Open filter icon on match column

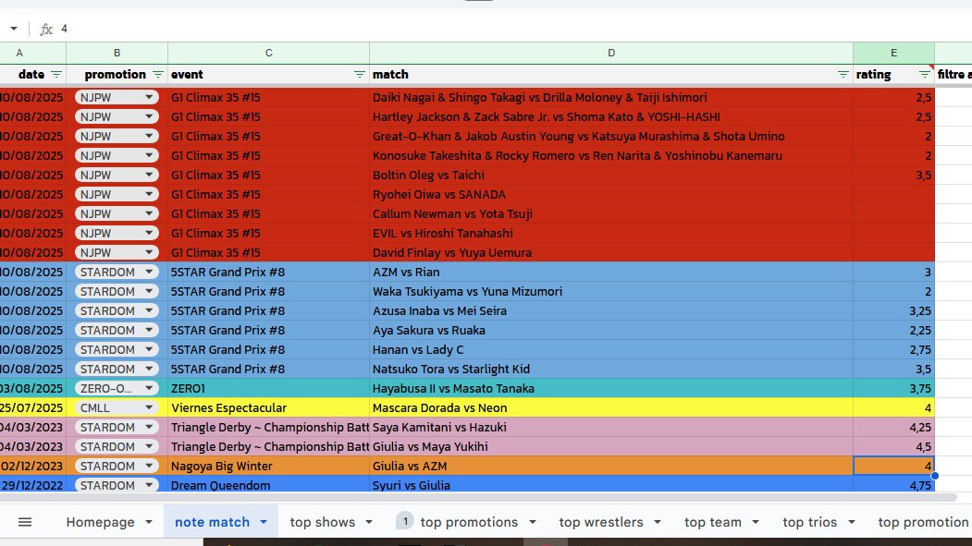point(843,74)
